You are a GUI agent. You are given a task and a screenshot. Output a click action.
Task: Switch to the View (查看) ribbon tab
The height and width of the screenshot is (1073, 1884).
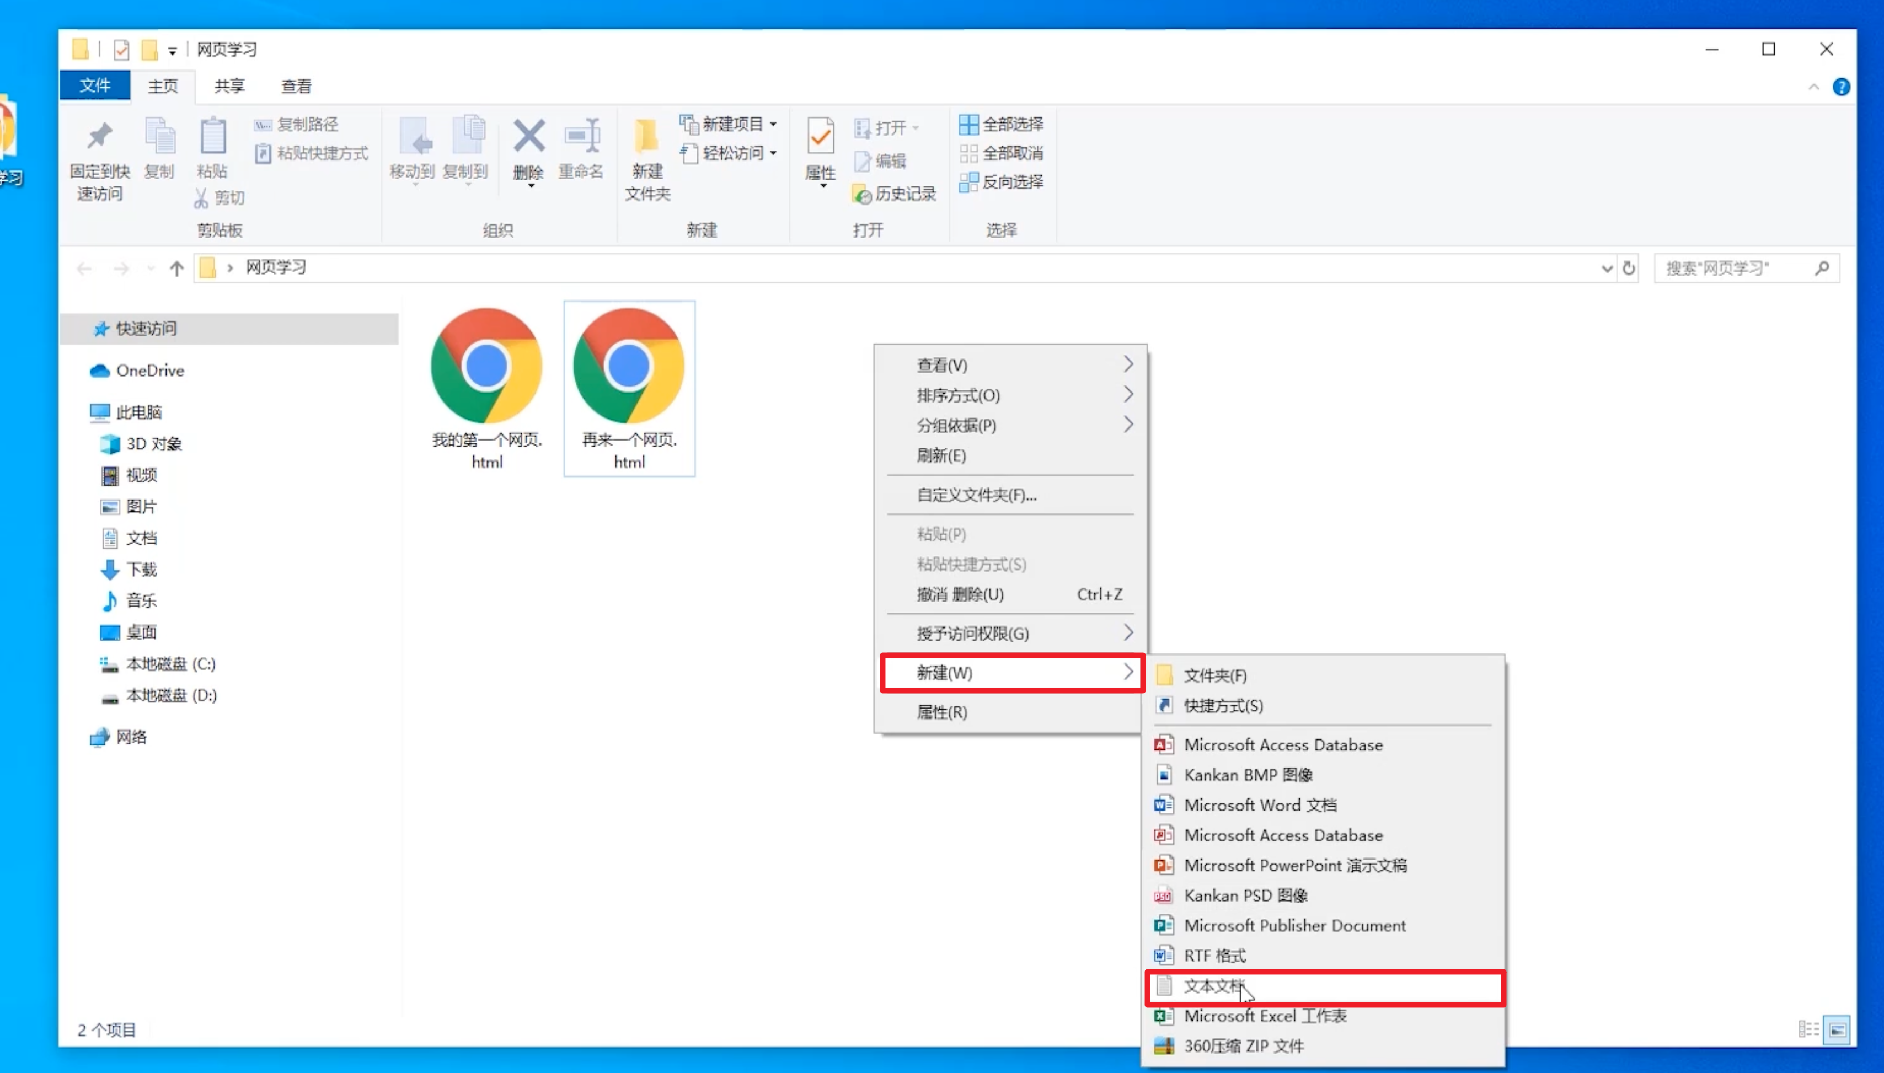click(x=296, y=86)
